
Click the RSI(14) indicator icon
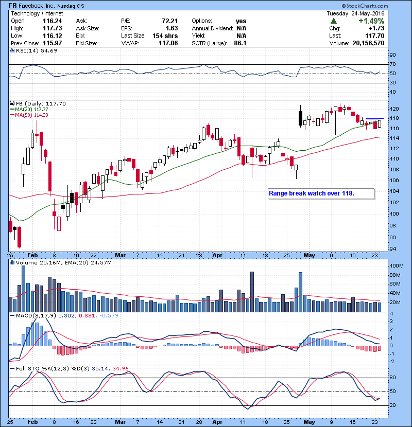click(12, 50)
